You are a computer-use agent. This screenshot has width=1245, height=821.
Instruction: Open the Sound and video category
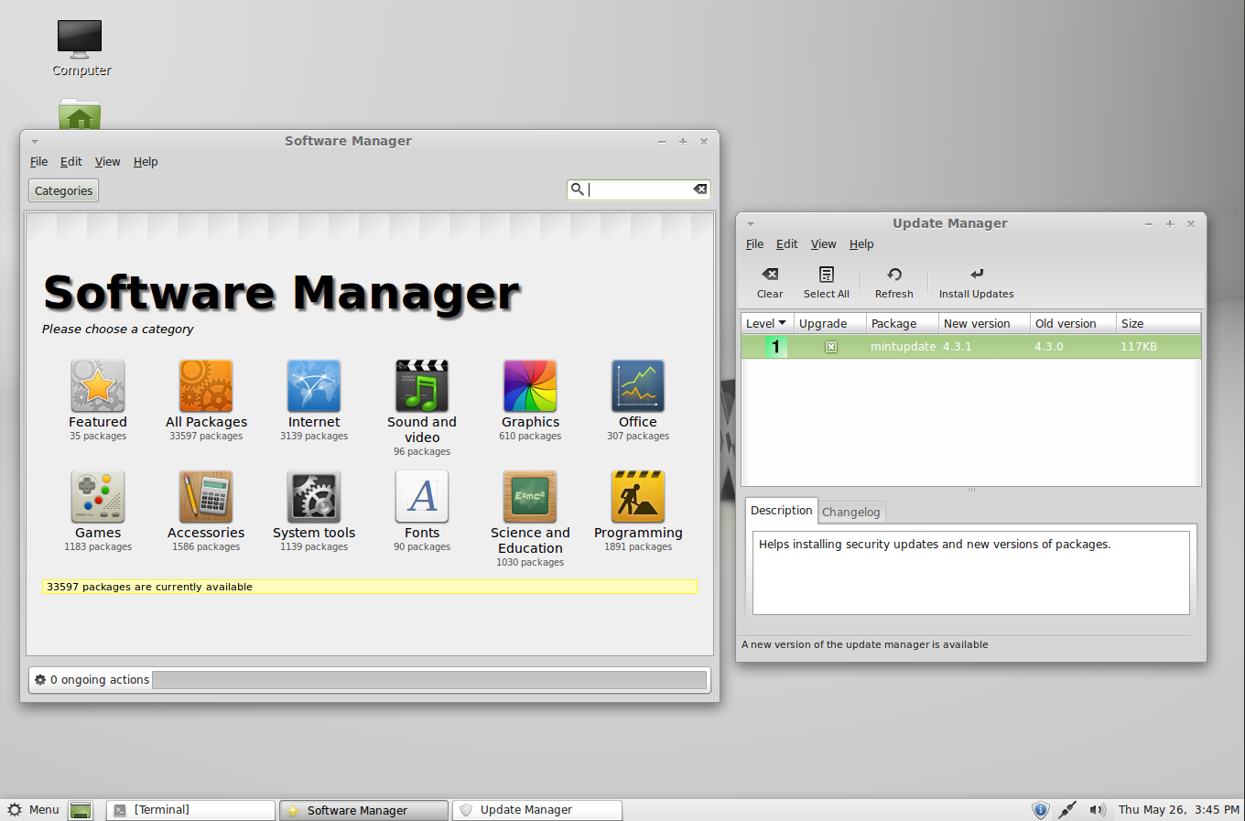pos(422,386)
